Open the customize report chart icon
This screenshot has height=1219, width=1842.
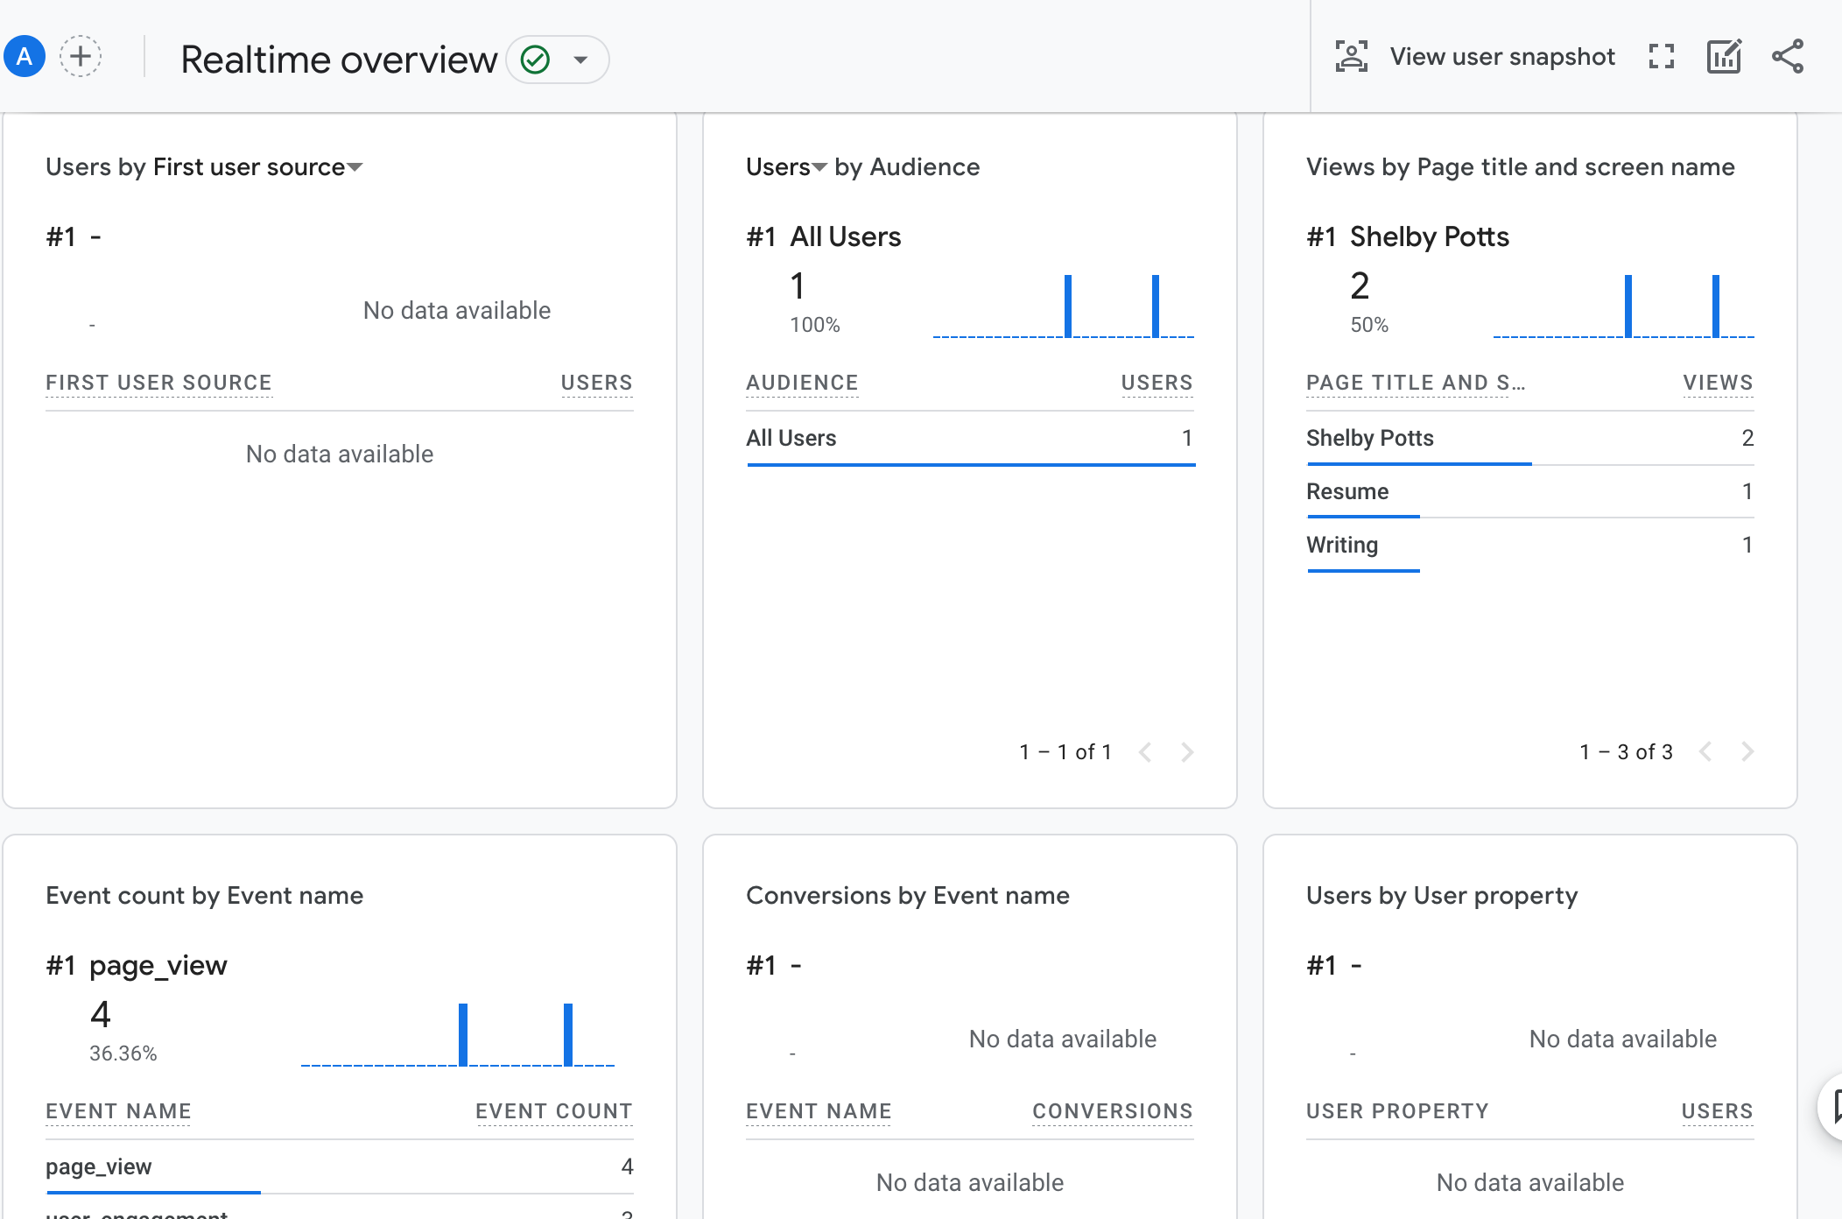[x=1724, y=57]
